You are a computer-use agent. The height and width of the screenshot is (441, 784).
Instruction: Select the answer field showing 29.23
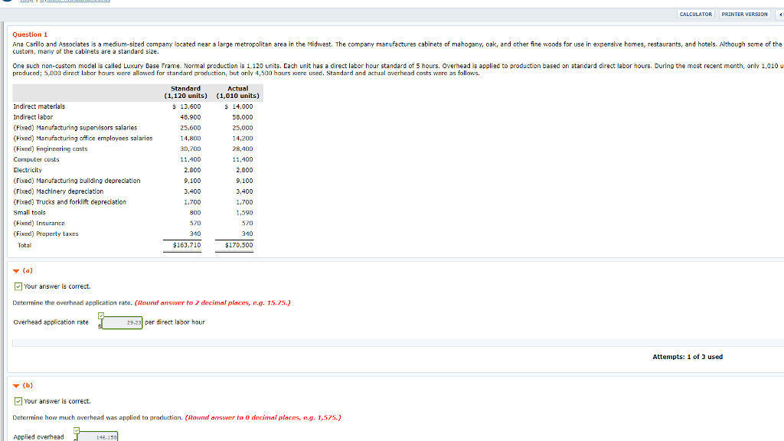122,322
